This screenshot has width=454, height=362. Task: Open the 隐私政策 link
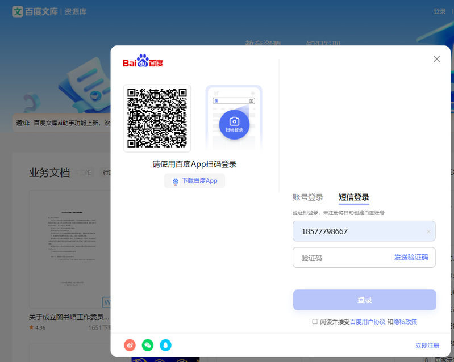tap(405, 322)
